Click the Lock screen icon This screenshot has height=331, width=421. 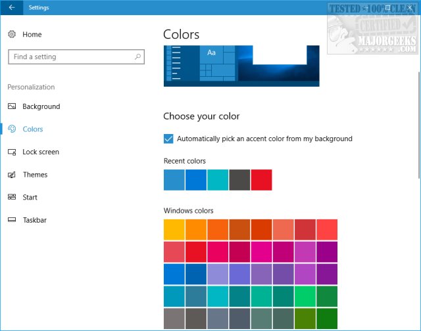[12, 152]
